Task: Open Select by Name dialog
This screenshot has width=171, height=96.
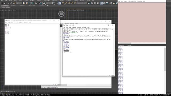Action: pyautogui.click(x=27, y=3)
